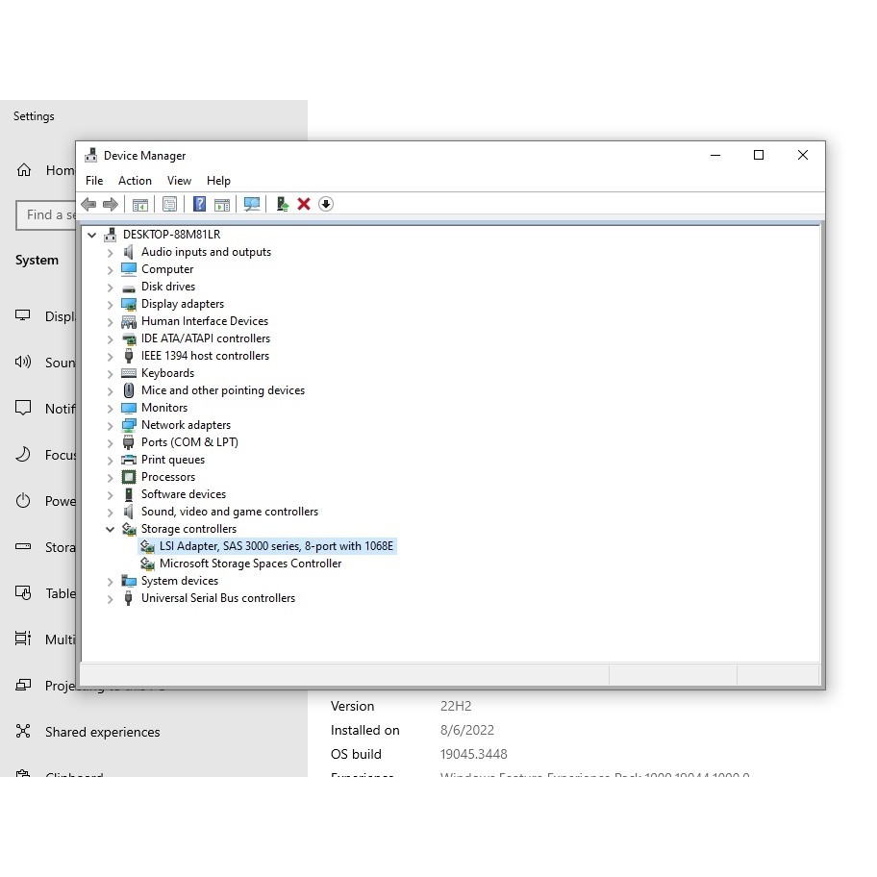Maximize the Device Manager window
The width and height of the screenshot is (877, 877).
759,155
